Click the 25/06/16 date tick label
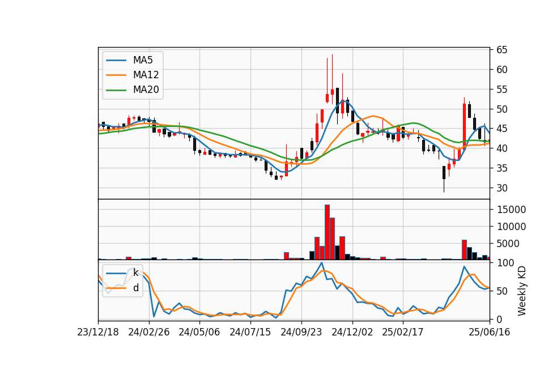The height and width of the screenshot is (391, 544). pyautogui.click(x=490, y=332)
